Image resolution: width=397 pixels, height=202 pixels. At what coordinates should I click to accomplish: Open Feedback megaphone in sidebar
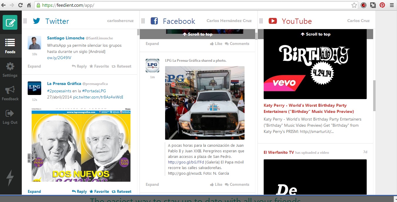click(10, 93)
